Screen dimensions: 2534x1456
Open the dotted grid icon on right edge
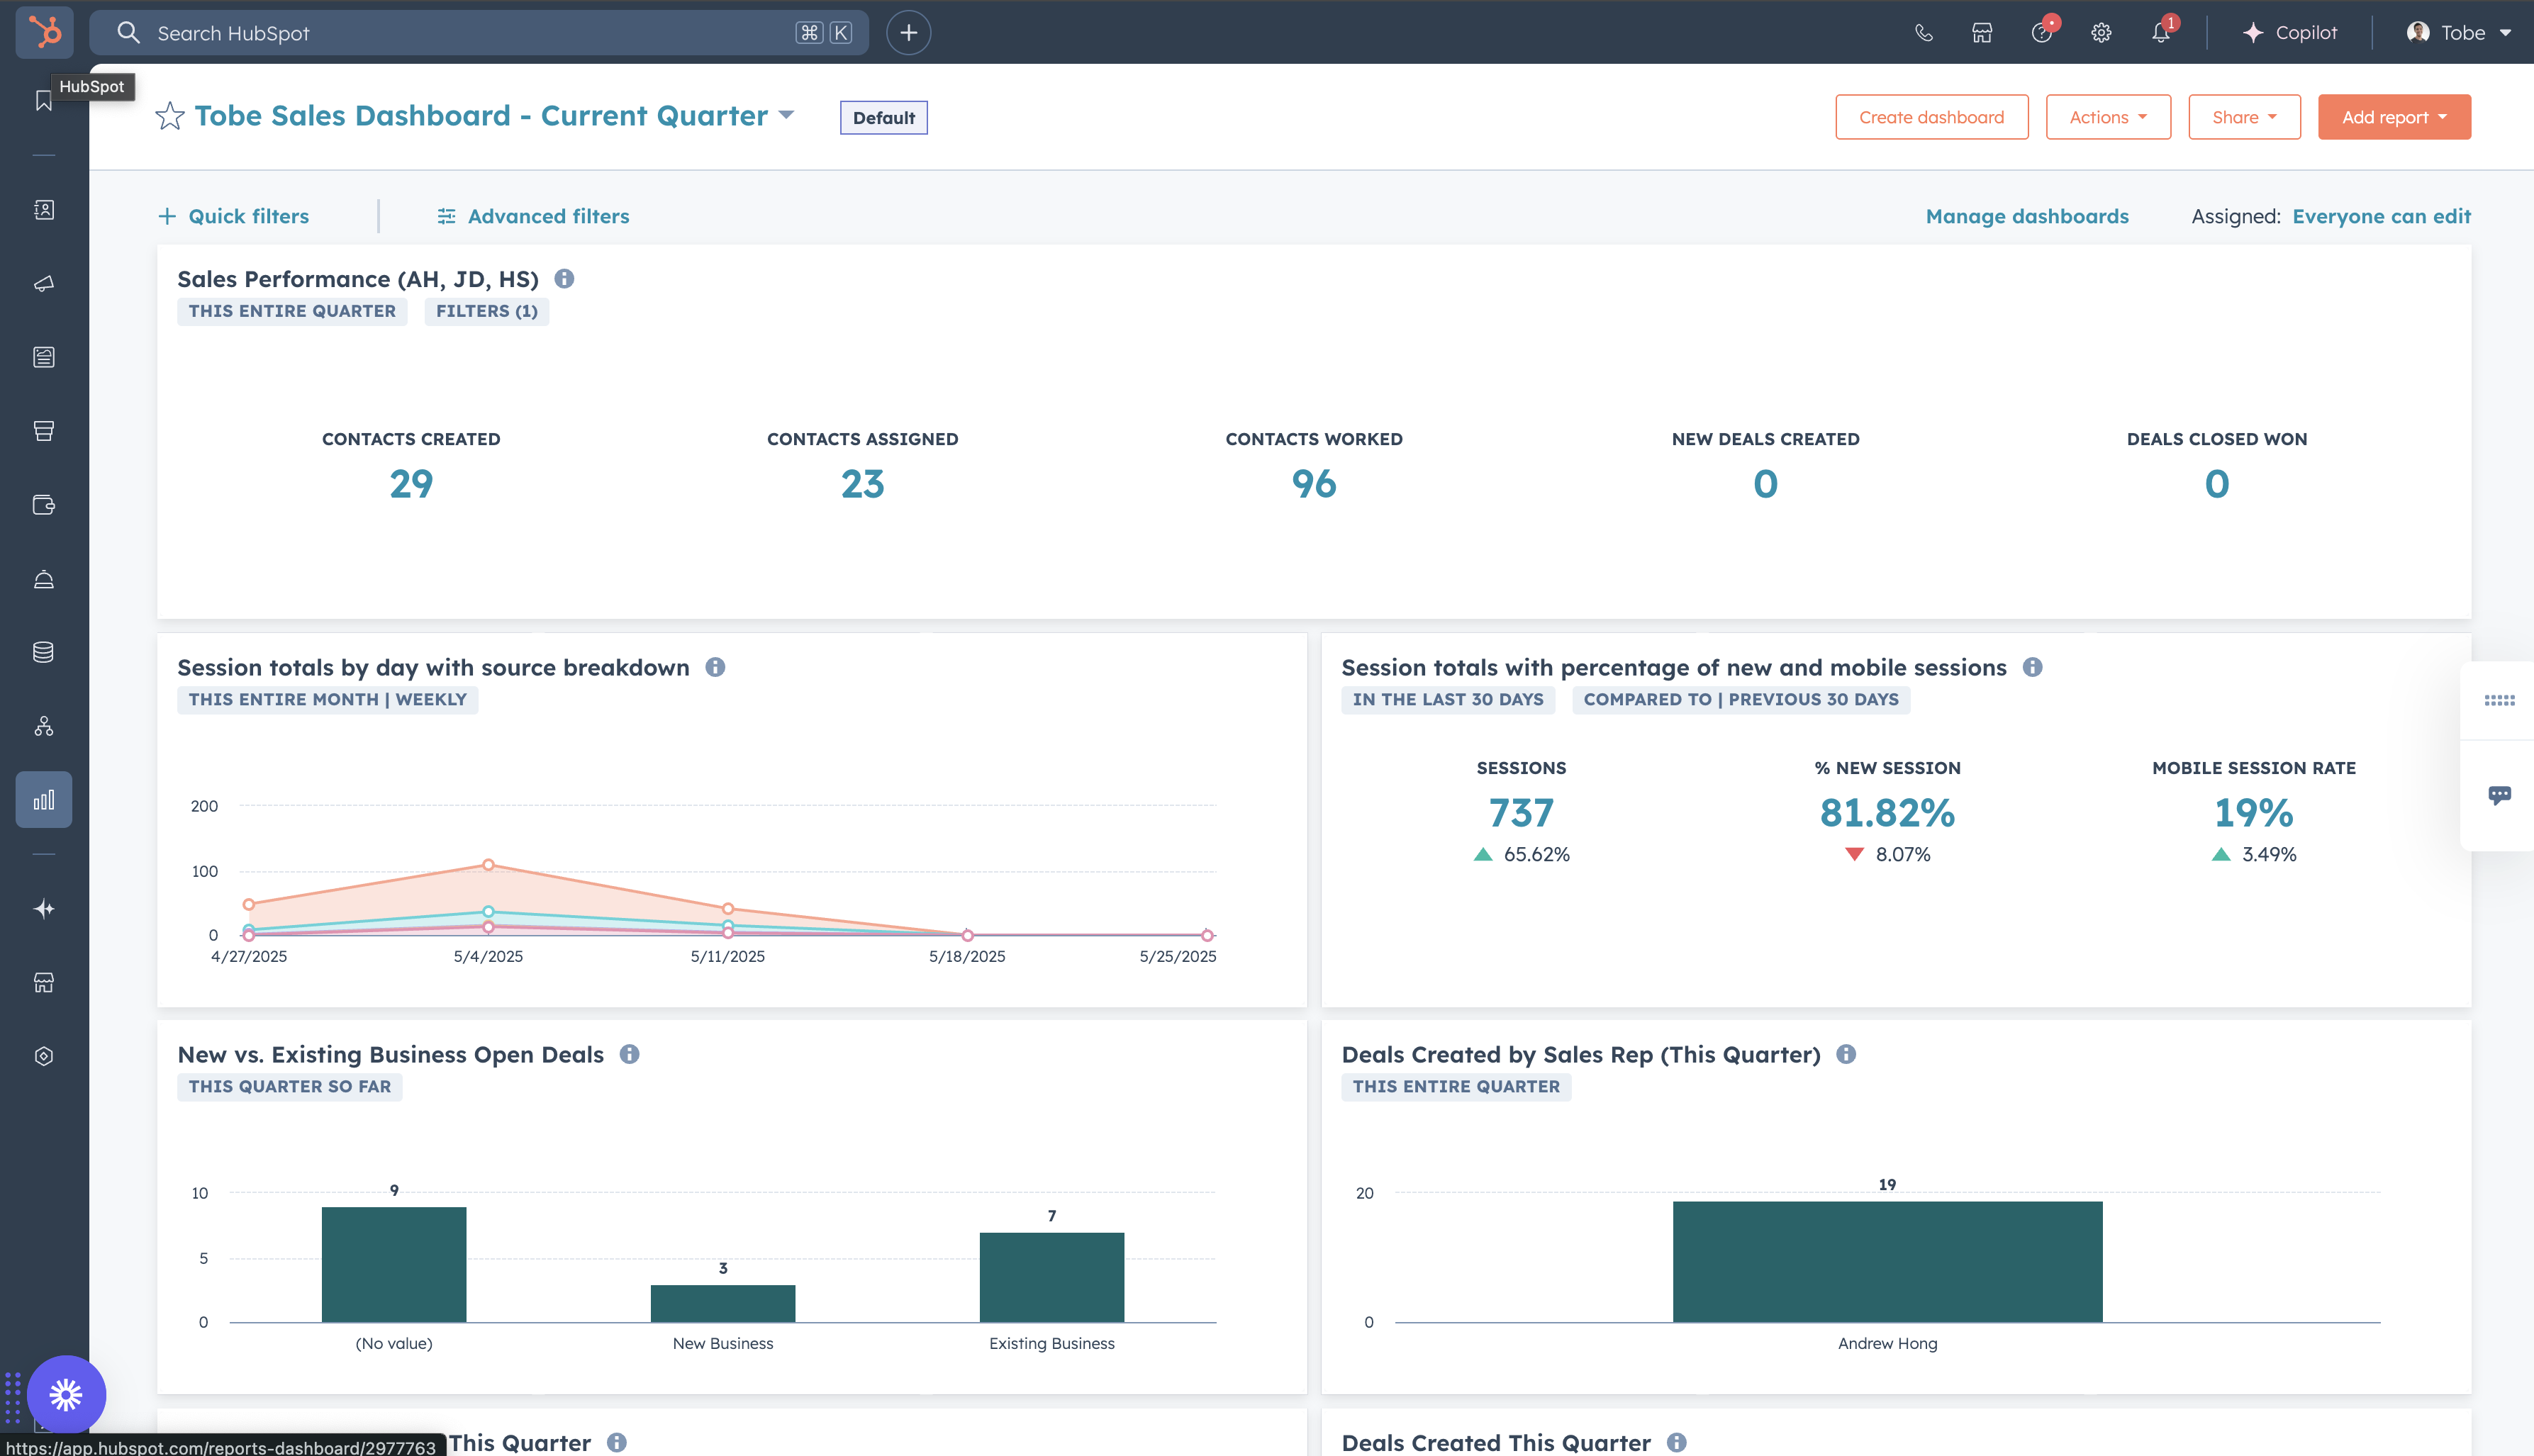(2499, 700)
